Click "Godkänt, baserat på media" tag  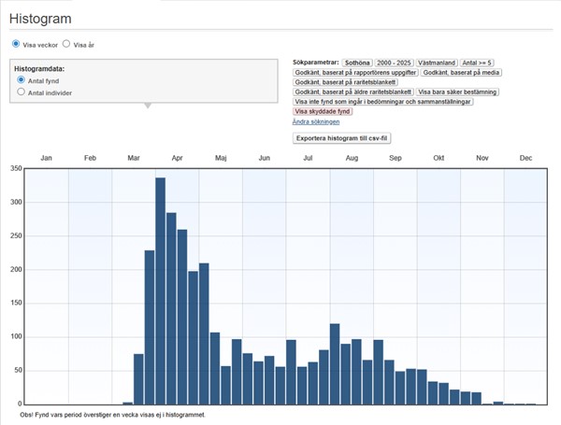[461, 72]
